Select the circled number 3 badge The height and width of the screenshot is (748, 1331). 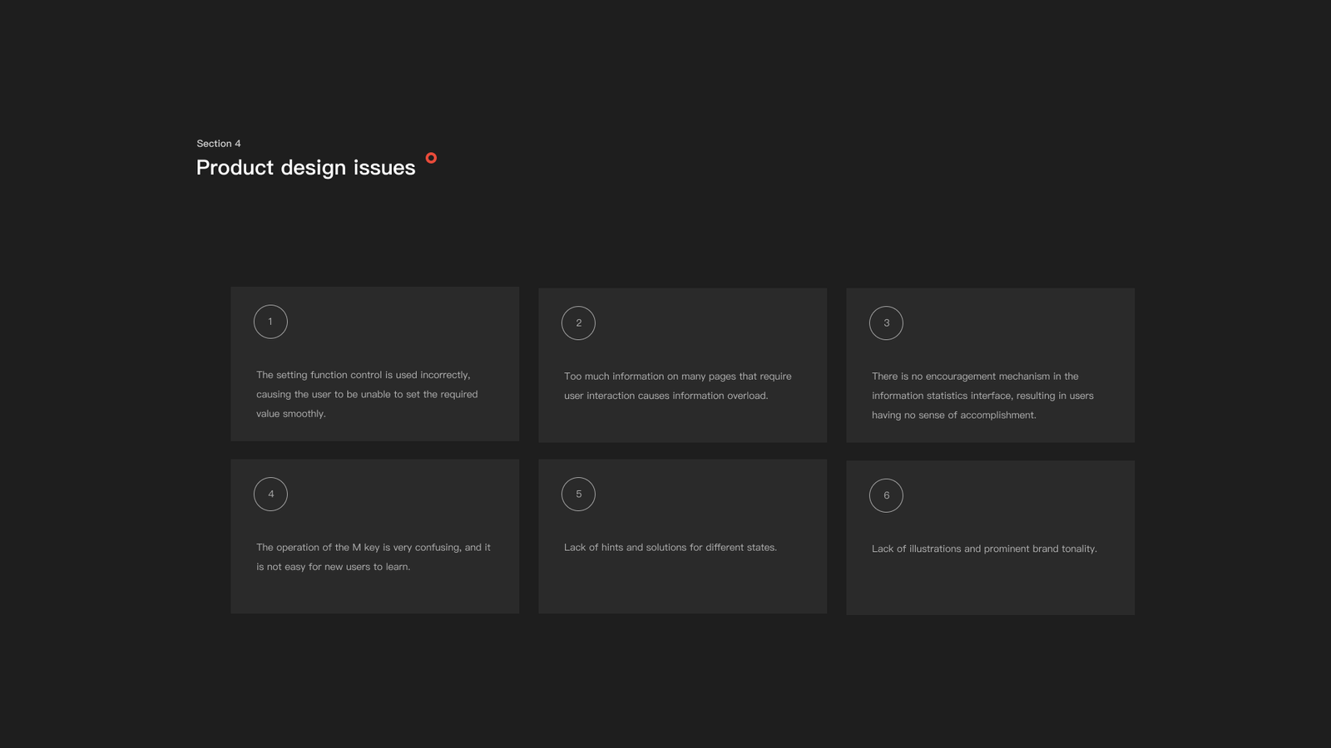tap(886, 323)
